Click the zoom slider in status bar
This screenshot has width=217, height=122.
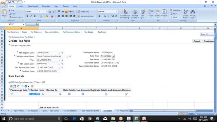(205, 114)
